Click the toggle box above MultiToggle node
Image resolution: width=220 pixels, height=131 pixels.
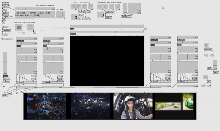tap(206, 45)
